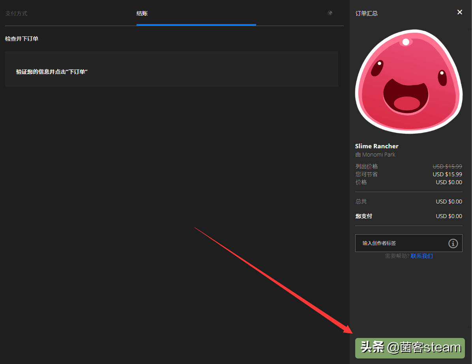The height and width of the screenshot is (364, 472).
Task: Click the globe region icon near the checkout tab
Action: click(330, 13)
